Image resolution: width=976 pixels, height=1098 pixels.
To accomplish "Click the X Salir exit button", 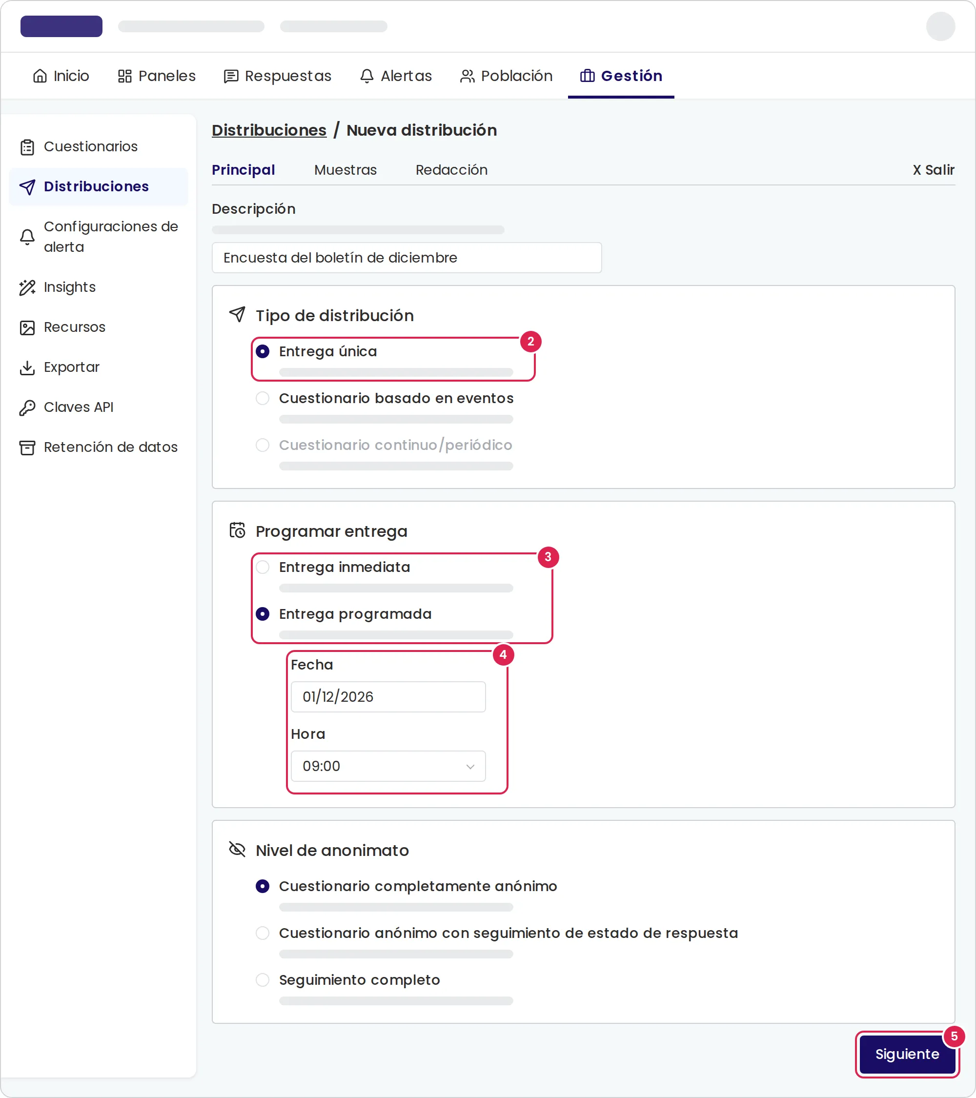I will [x=934, y=170].
